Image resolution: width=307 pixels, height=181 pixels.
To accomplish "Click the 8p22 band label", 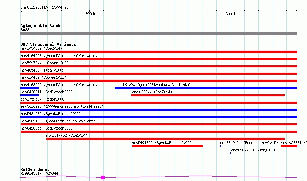I will click(25, 30).
